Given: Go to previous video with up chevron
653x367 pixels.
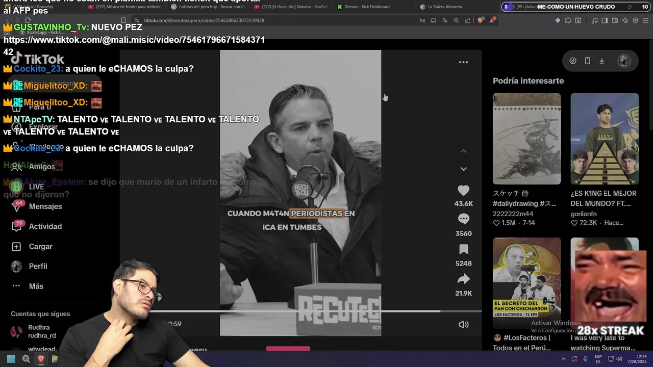Looking at the screenshot, I should [463, 151].
